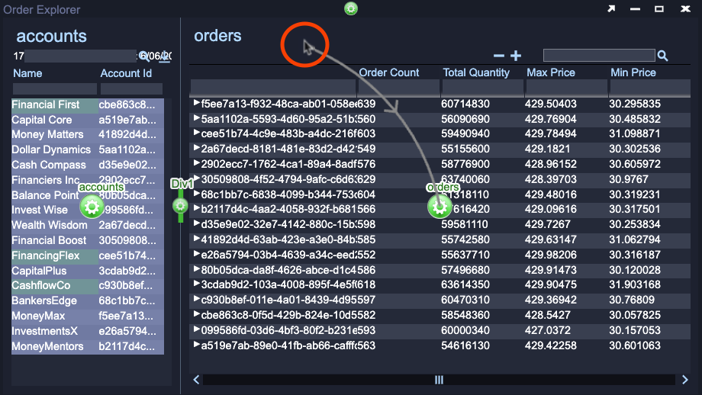Viewport: 702px width, 395px height.
Task: Click the minus icon above orders table
Action: pyautogui.click(x=499, y=56)
